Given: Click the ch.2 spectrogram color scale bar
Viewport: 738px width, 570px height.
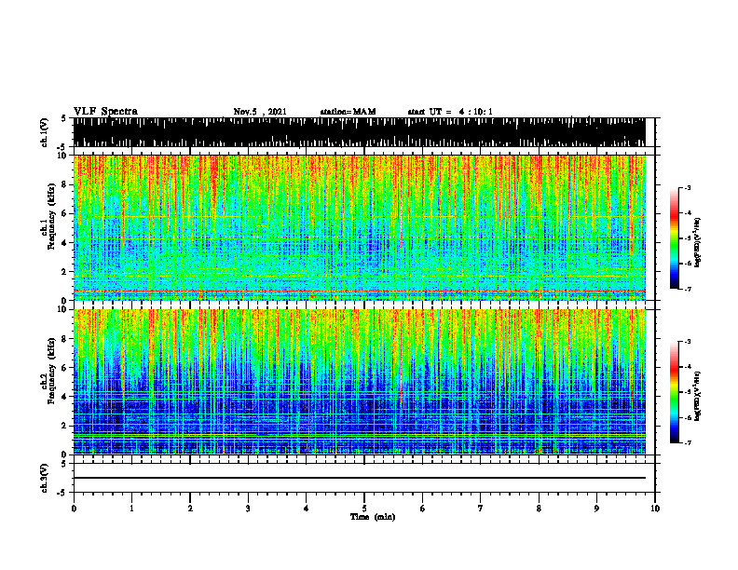Looking at the screenshot, I should point(674,392).
